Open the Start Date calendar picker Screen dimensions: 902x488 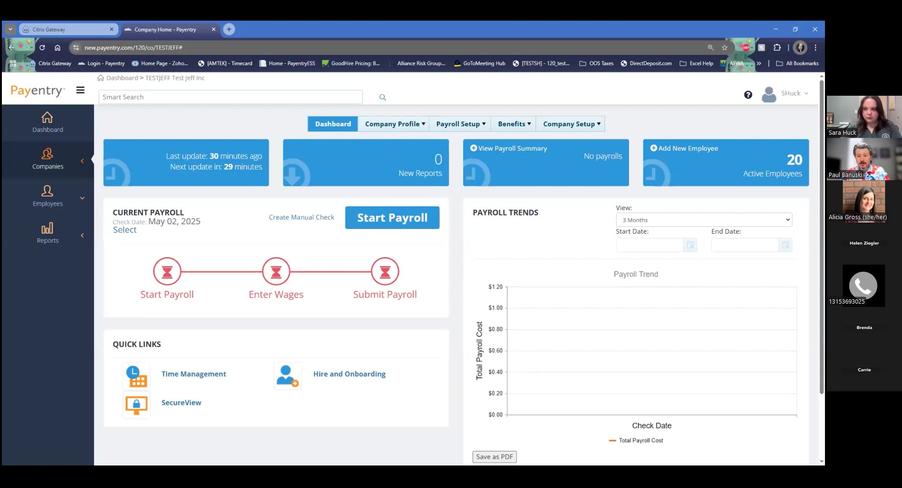[690, 245]
